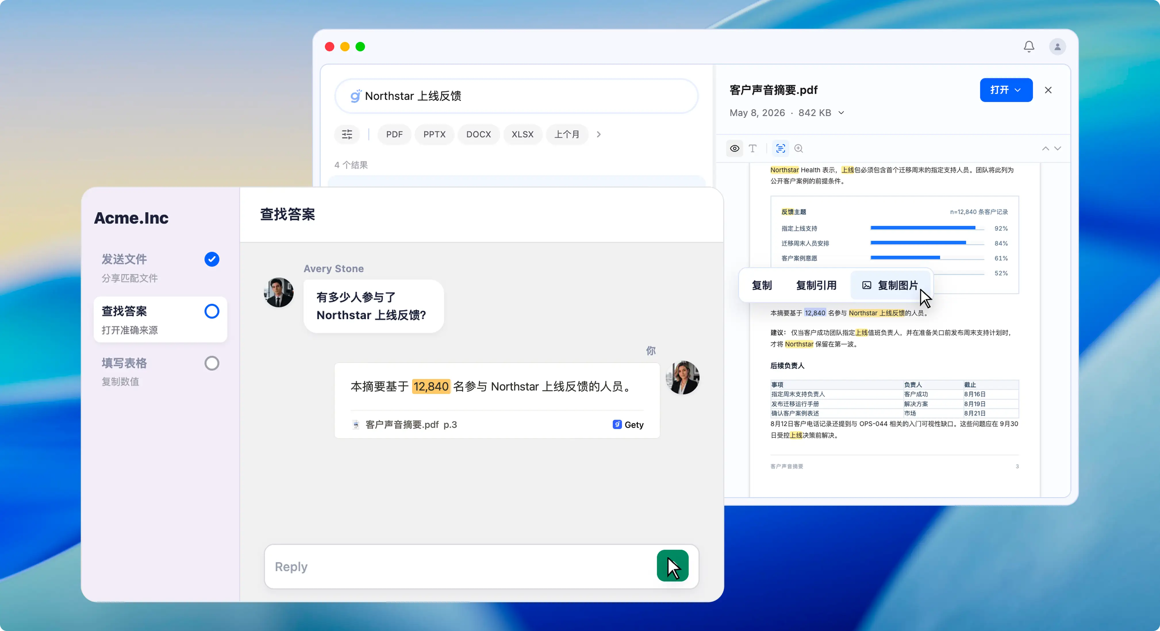Toggle the 发送文件 checked circle
This screenshot has width=1160, height=631.
212,259
